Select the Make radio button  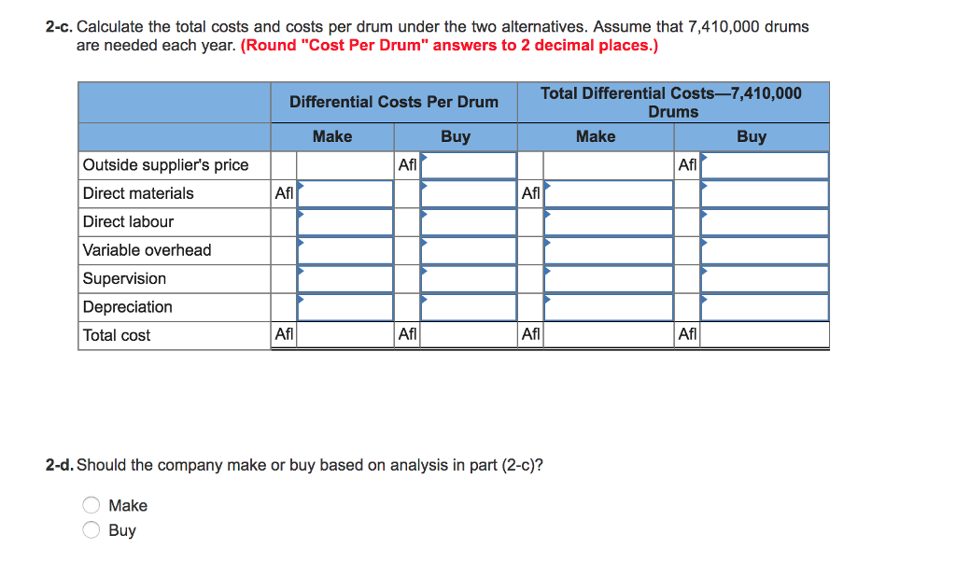point(91,505)
